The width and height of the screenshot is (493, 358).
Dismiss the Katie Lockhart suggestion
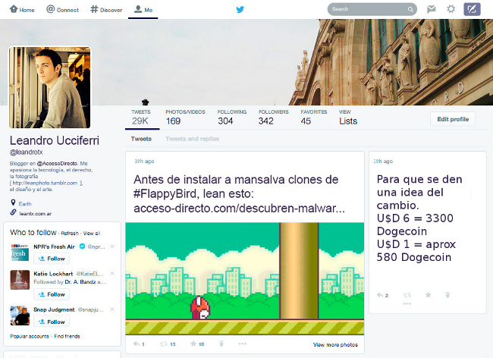click(112, 274)
